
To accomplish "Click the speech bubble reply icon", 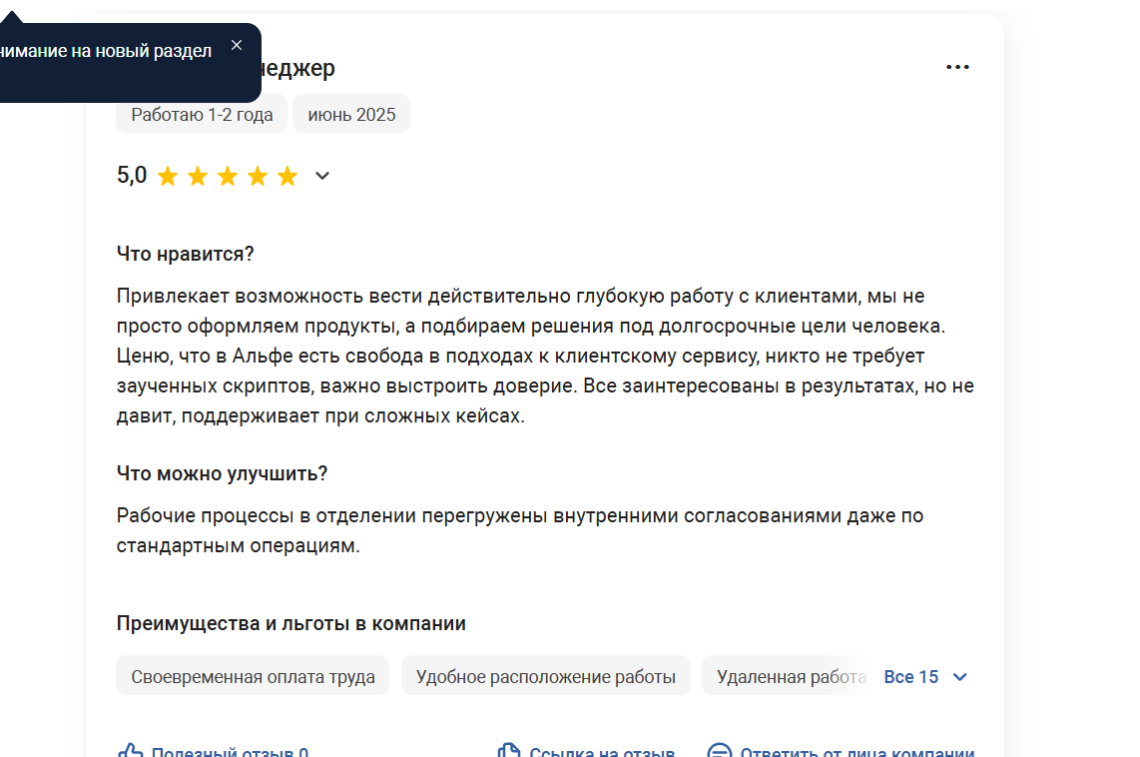I will pyautogui.click(x=719, y=750).
